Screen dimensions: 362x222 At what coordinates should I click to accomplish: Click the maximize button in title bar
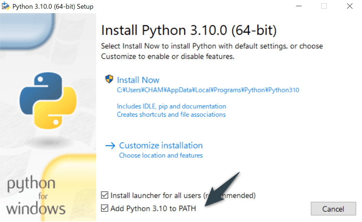[324, 6]
